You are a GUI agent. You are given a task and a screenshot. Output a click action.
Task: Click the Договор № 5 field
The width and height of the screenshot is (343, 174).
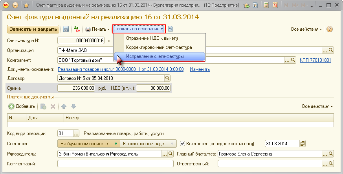[111, 78]
